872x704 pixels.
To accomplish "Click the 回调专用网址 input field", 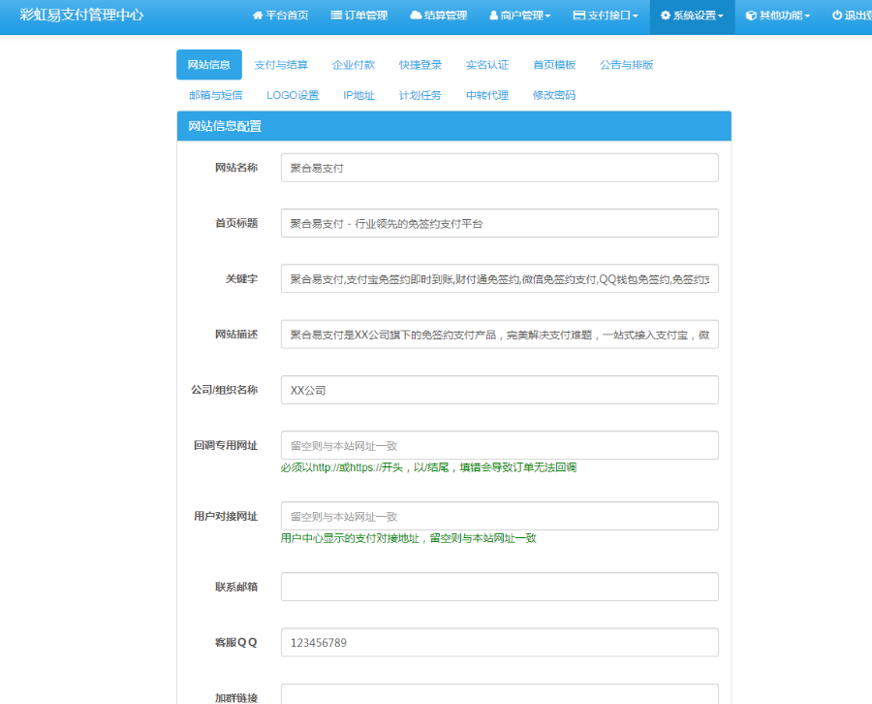I will (x=499, y=445).
